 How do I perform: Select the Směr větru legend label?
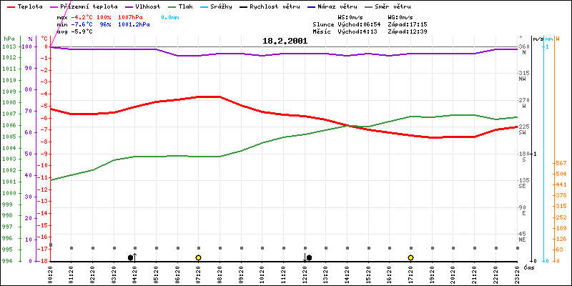click(394, 6)
